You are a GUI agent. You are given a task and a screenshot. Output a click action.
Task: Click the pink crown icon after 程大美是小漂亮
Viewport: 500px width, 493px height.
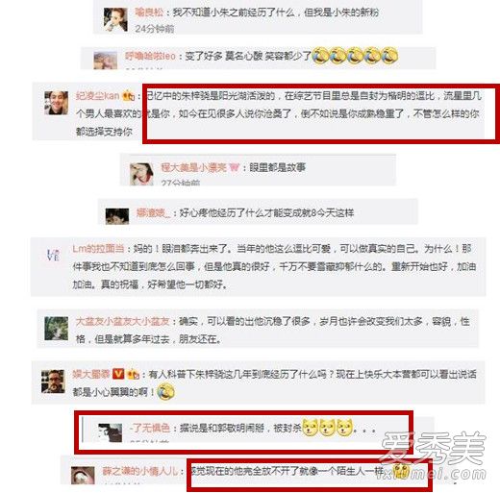[x=235, y=167]
